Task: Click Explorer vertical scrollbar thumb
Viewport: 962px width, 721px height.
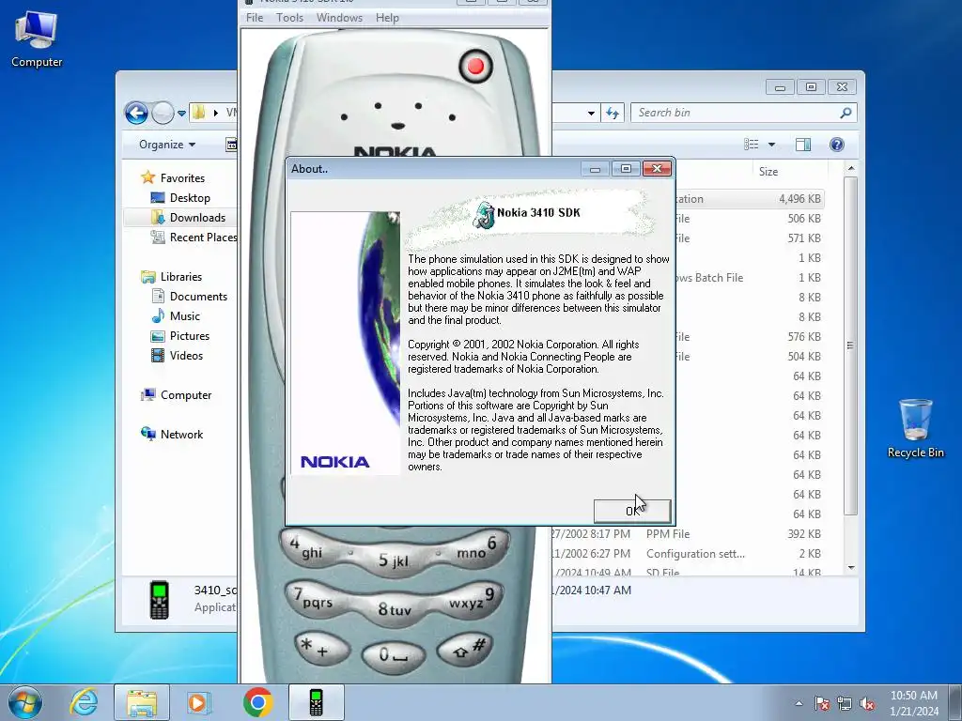Action: click(850, 345)
